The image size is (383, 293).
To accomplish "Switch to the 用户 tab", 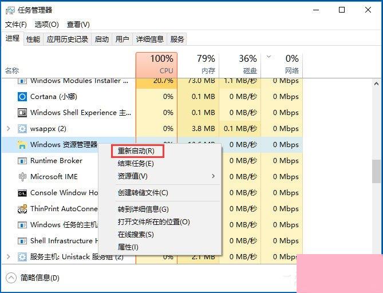I will tap(122, 39).
